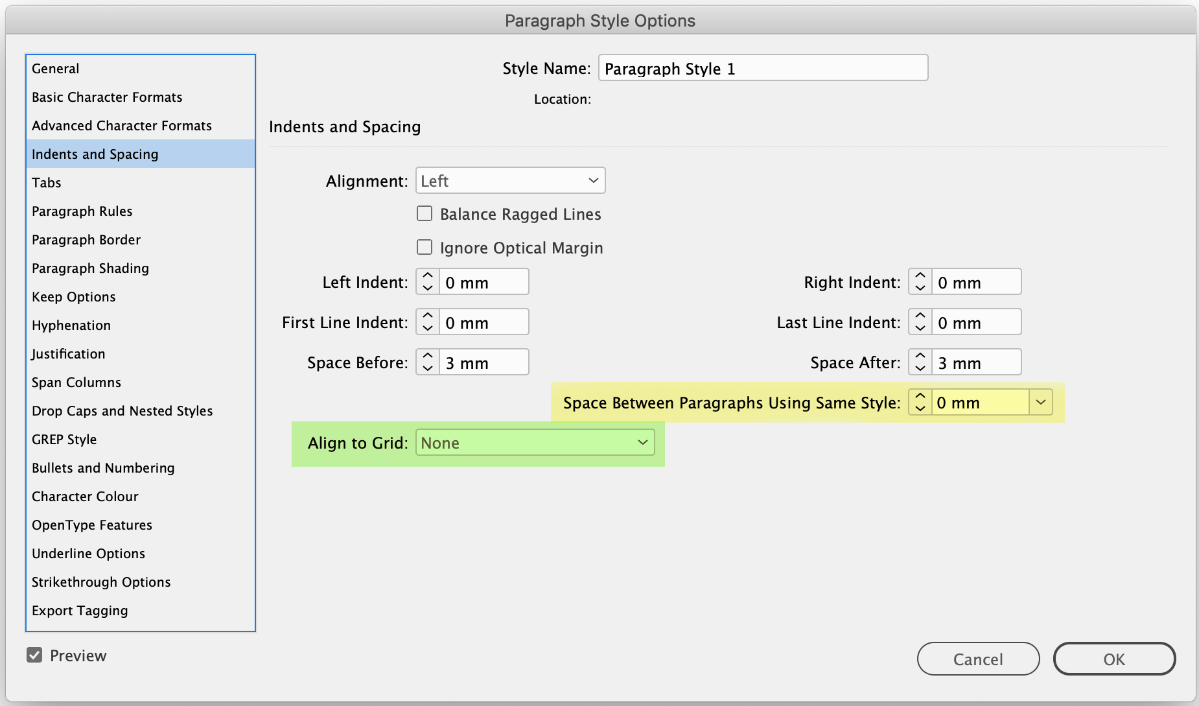Edit the Style Name field

coord(763,67)
